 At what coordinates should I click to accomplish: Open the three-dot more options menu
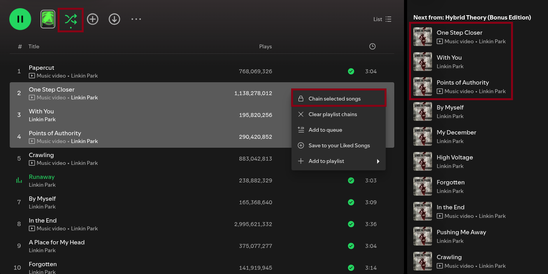click(x=136, y=19)
